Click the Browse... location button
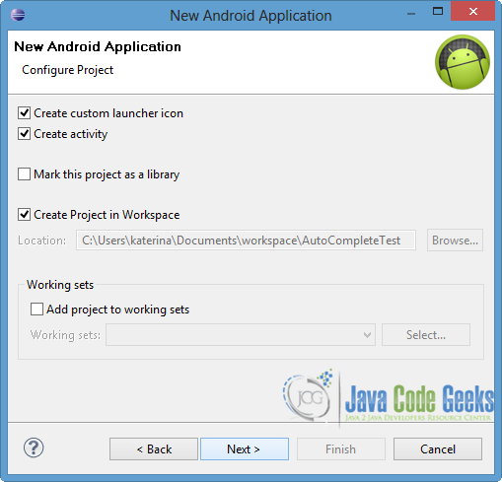Viewport: 502px width, 482px height. point(455,241)
